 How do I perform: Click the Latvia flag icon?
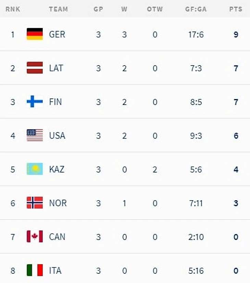click(35, 68)
